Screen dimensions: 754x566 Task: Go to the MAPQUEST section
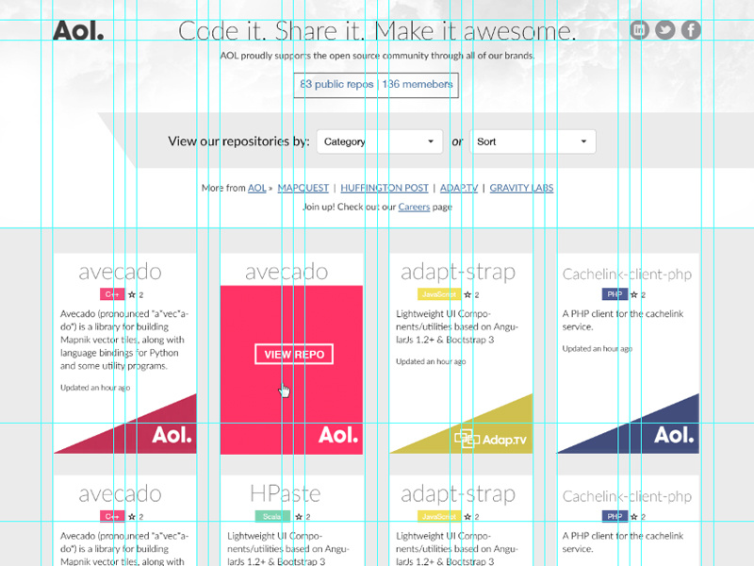[303, 188]
